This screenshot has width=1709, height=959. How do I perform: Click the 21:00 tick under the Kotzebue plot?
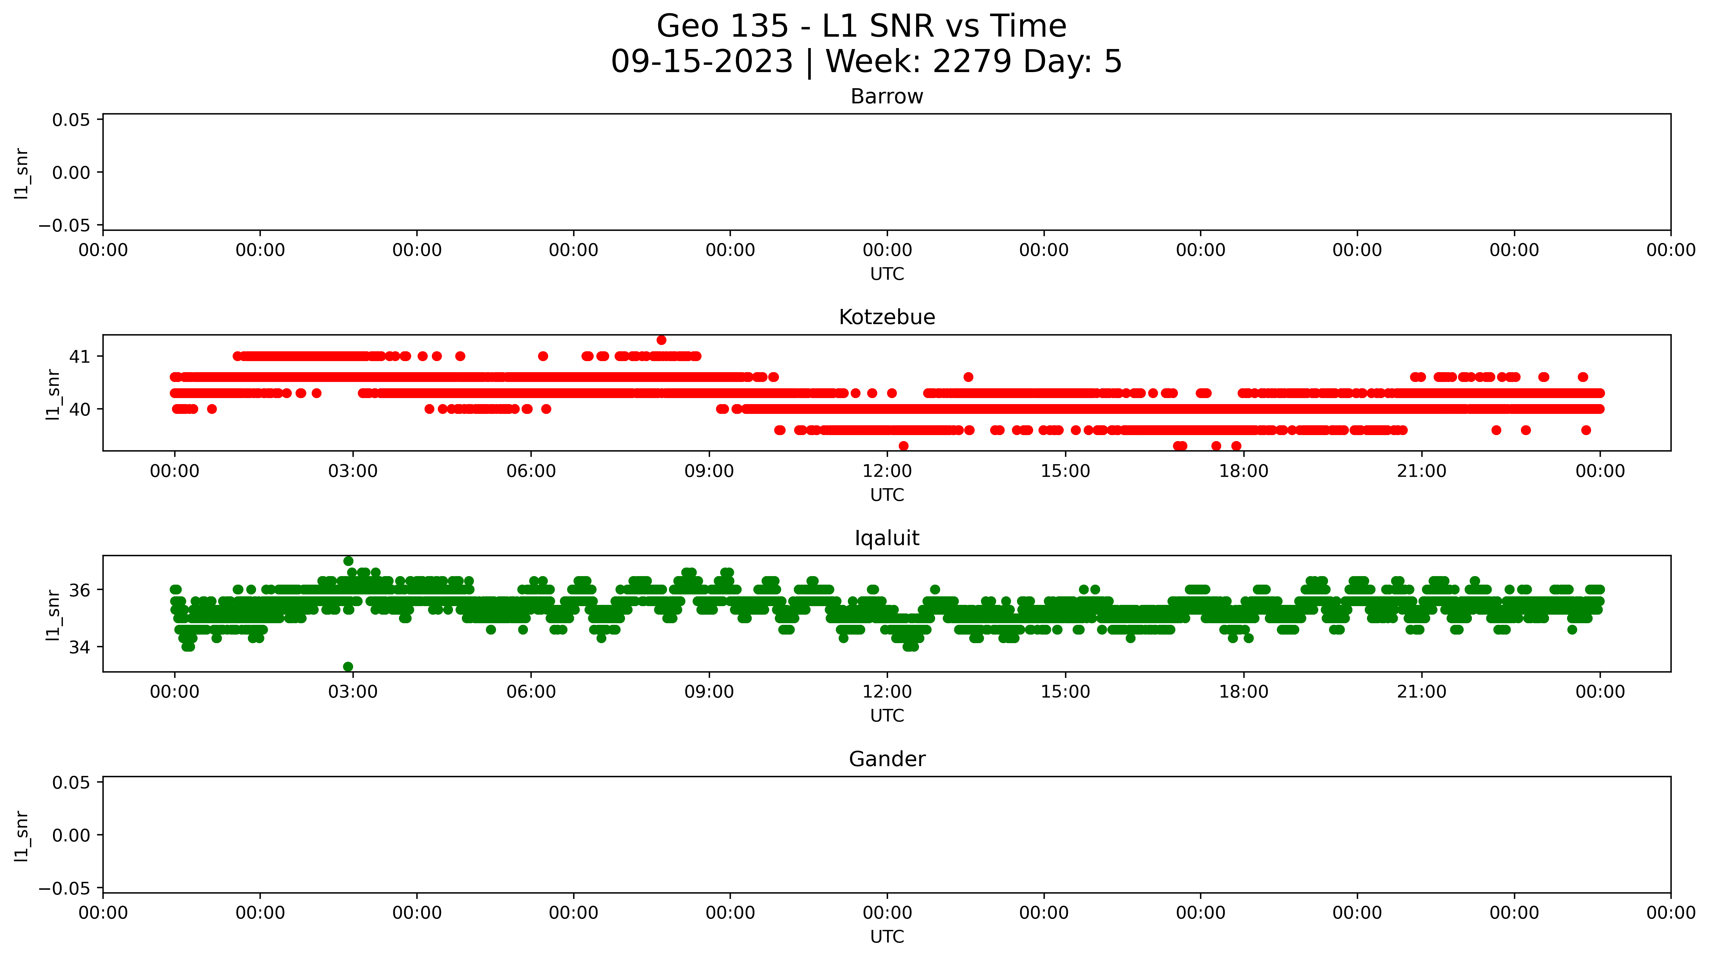1422,471
